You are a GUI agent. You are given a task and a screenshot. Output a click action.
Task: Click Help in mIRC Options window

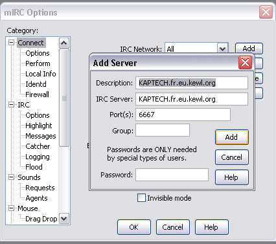[x=212, y=227]
